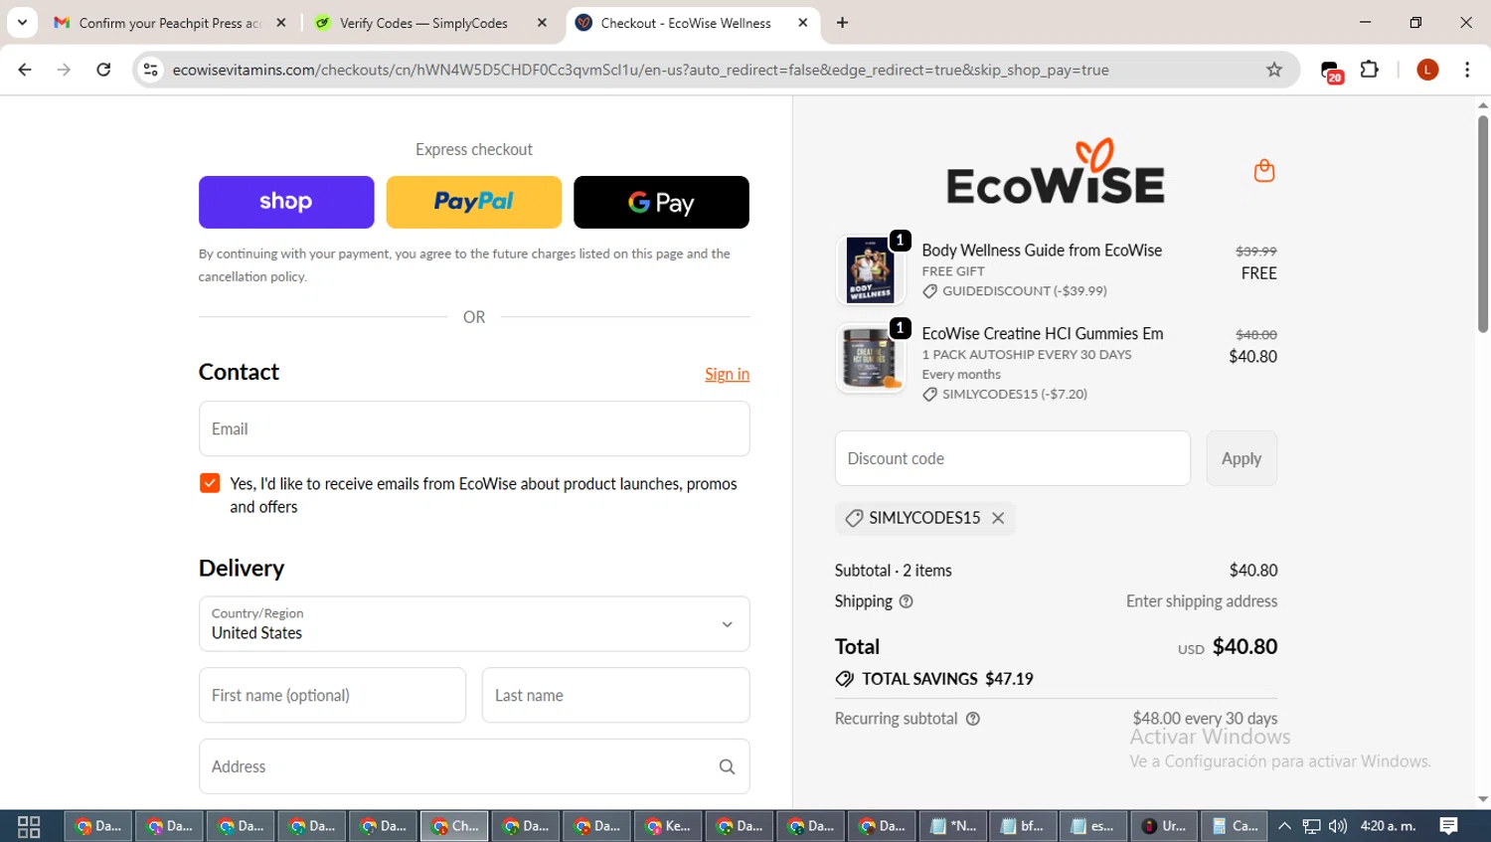Open the shopping bag cart icon
The width and height of the screenshot is (1491, 842).
click(x=1264, y=171)
